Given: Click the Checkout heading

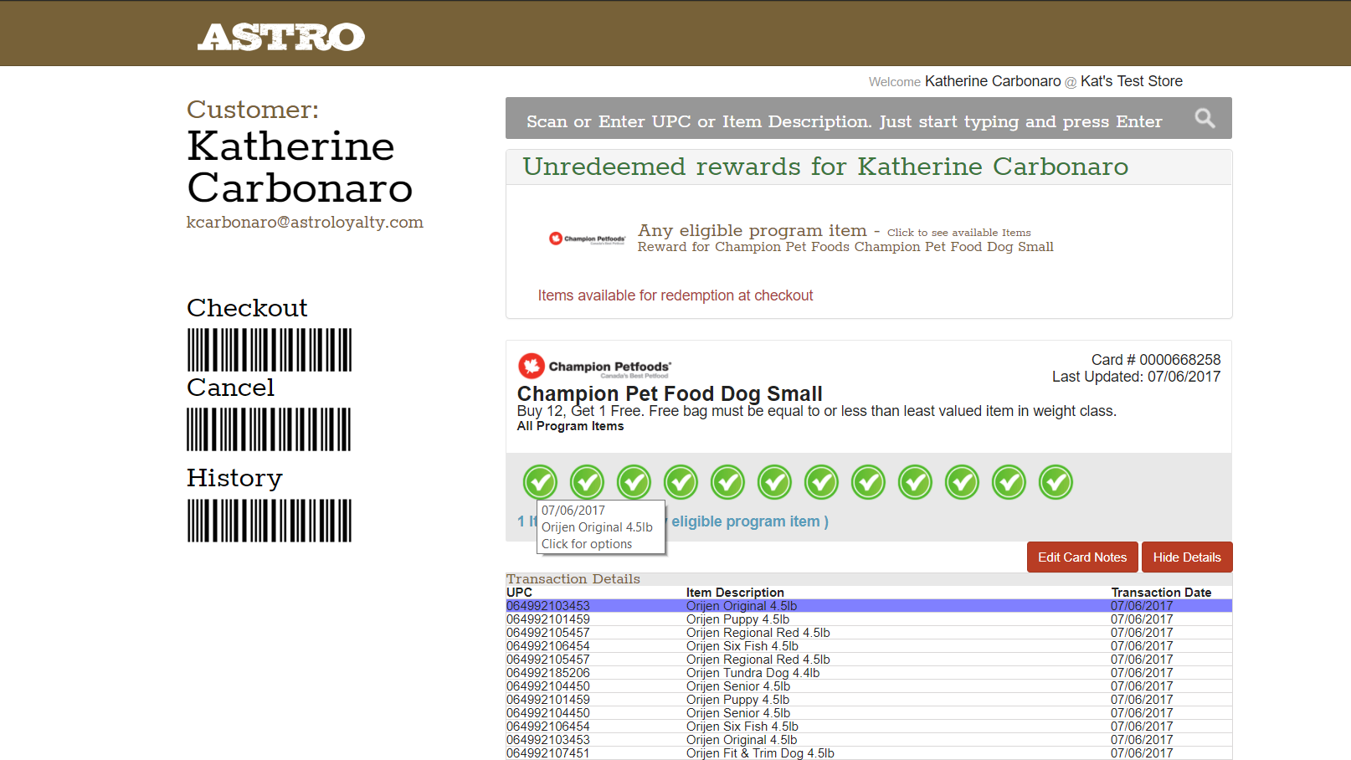Looking at the screenshot, I should point(247,308).
